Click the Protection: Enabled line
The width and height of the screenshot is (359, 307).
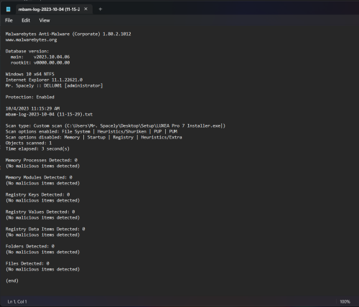coord(30,97)
